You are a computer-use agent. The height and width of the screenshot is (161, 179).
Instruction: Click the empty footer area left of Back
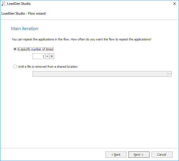[x=53, y=155]
